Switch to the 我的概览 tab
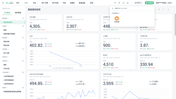The height and width of the screenshot is (99, 176). point(18,13)
